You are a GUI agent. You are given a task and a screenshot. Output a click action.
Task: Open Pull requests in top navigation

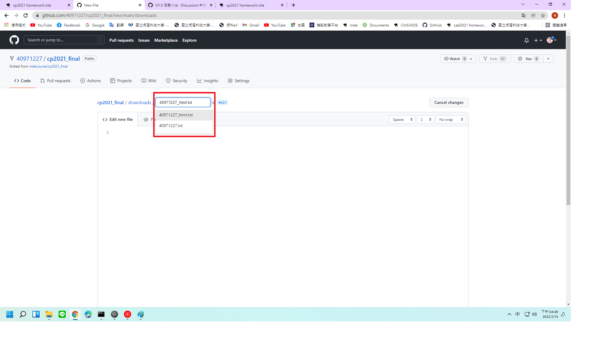pos(121,40)
